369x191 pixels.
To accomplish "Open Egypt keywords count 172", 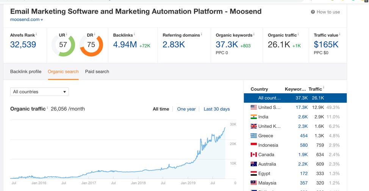I will click(304, 174).
